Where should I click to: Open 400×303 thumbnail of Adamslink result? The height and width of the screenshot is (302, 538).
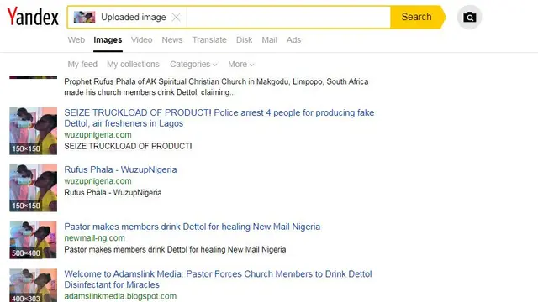point(34,285)
